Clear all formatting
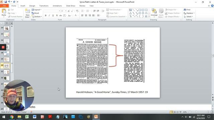Viewport: 214px width, 120px height. click(77, 11)
